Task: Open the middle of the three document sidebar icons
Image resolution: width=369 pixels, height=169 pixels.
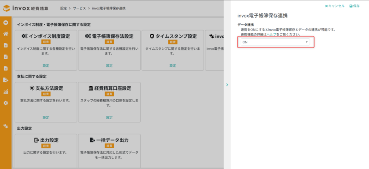Action: pyautogui.click(x=6, y=57)
